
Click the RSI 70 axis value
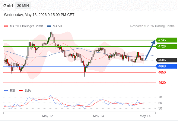pyautogui.click(x=160, y=97)
